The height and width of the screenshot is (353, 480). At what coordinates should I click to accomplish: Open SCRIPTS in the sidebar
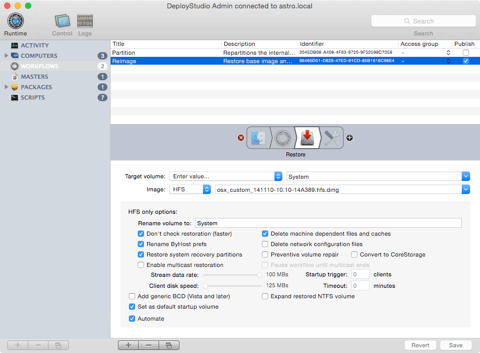(x=32, y=98)
